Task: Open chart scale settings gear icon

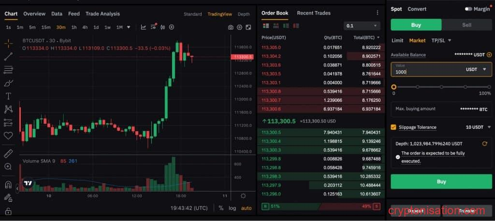Action: [243, 196]
